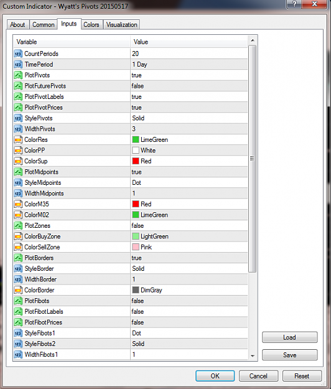Click the scrollbar up arrow
Image resolution: width=331 pixels, height=389 pixels.
pyautogui.click(x=253, y=40)
